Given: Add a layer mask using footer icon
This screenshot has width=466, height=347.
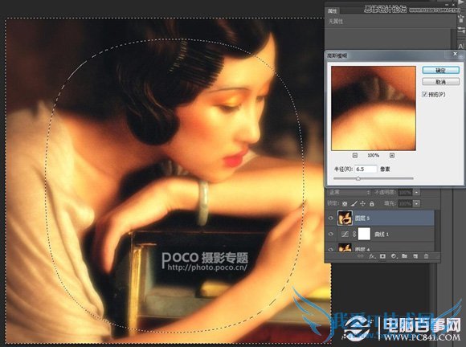Looking at the screenshot, I should click(382, 256).
